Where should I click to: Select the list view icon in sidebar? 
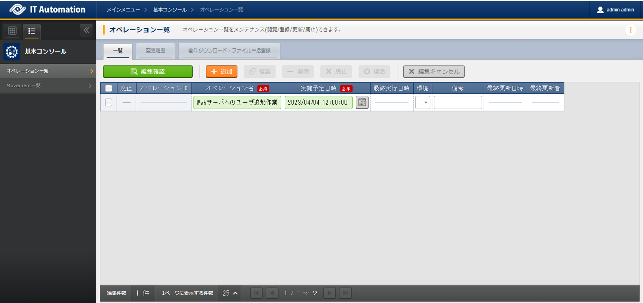pos(31,31)
